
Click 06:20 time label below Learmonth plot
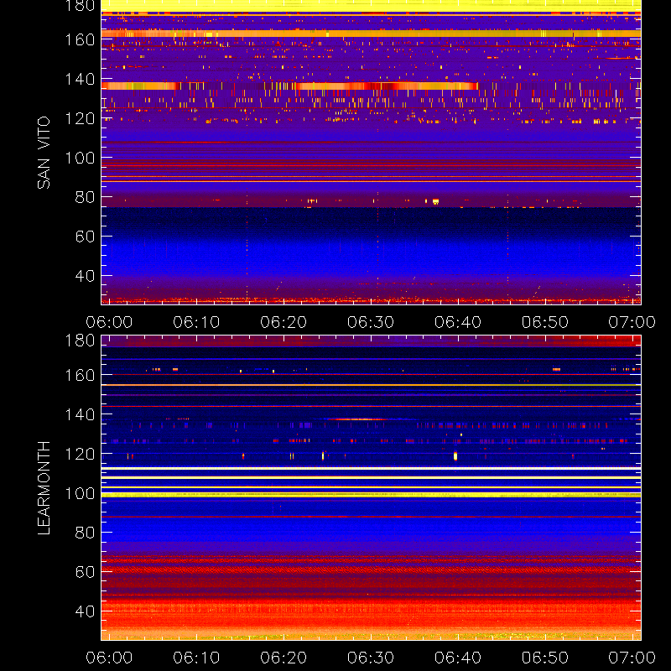tap(283, 658)
